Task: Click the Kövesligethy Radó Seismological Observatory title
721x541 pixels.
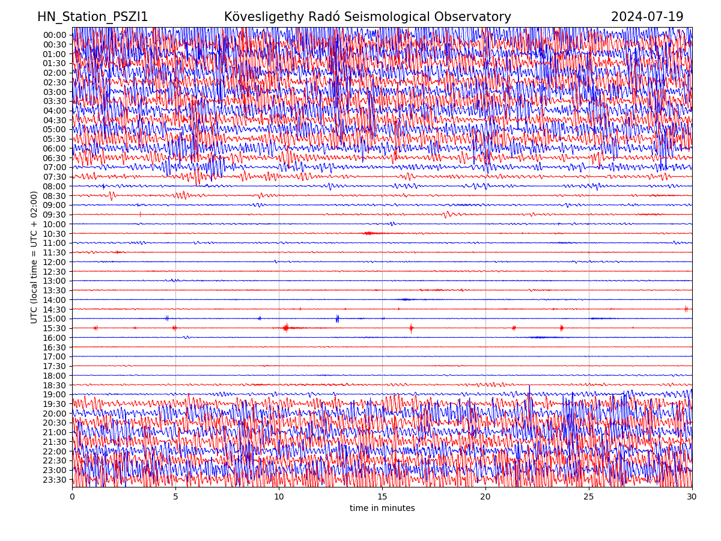Action: click(x=367, y=17)
